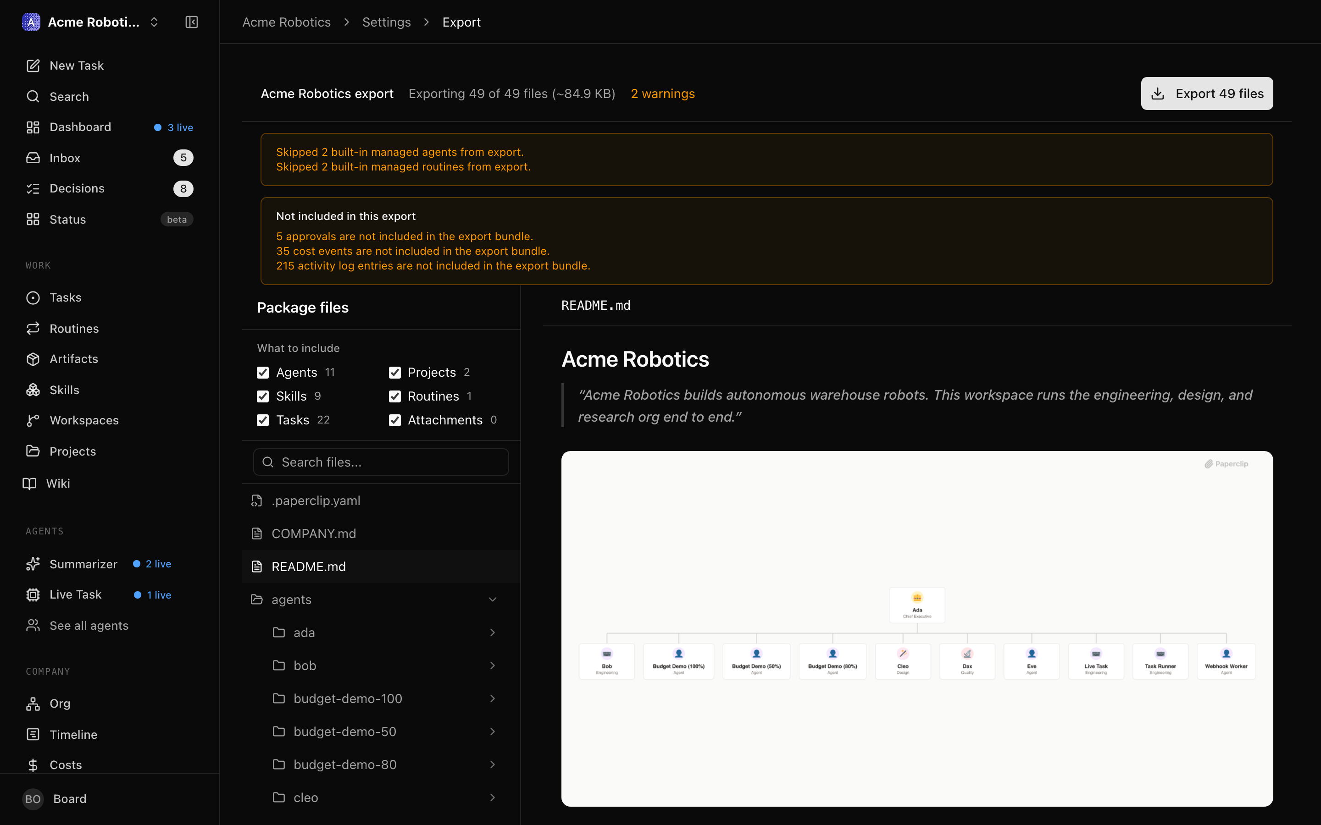Go to Settings breadcrumb
The width and height of the screenshot is (1321, 825).
point(387,22)
